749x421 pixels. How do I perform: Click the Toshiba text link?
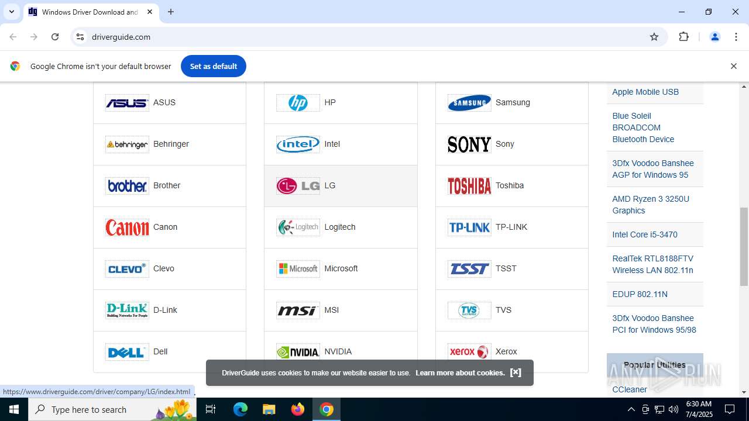[510, 185]
